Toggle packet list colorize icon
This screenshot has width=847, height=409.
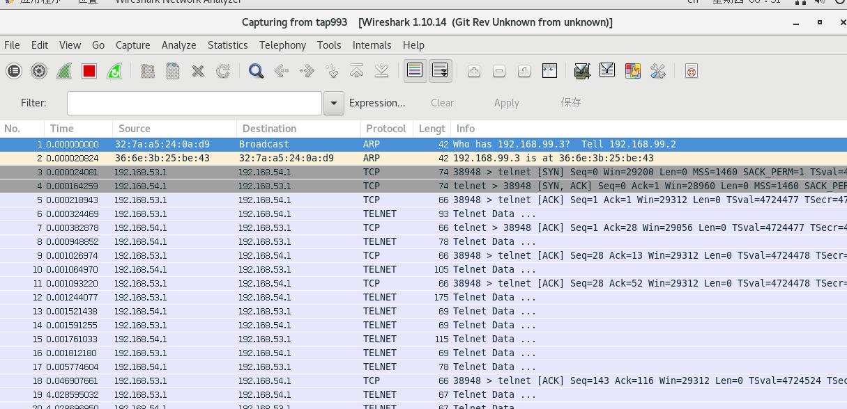coord(415,71)
